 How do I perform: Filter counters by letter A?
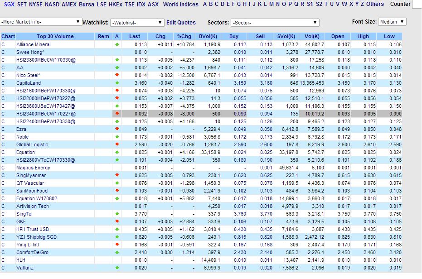[205, 4]
